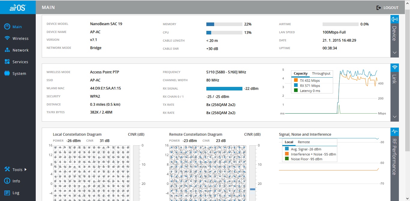The image size is (410, 201).
Task: Click the Main dashboard icon in sidebar
Action: (x=7, y=27)
